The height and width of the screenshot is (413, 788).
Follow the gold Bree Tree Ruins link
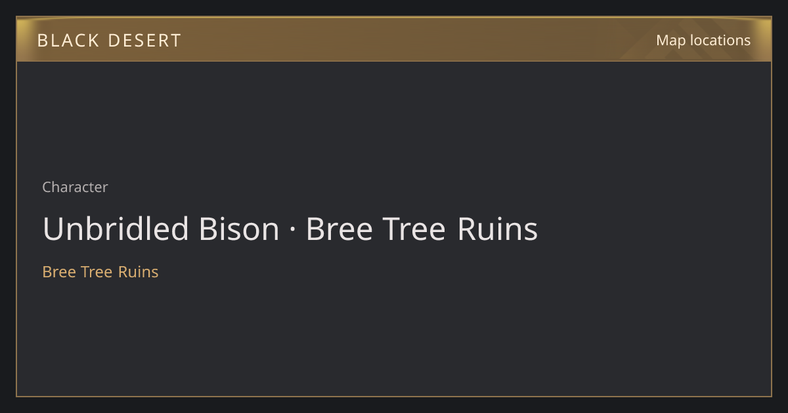(x=100, y=271)
